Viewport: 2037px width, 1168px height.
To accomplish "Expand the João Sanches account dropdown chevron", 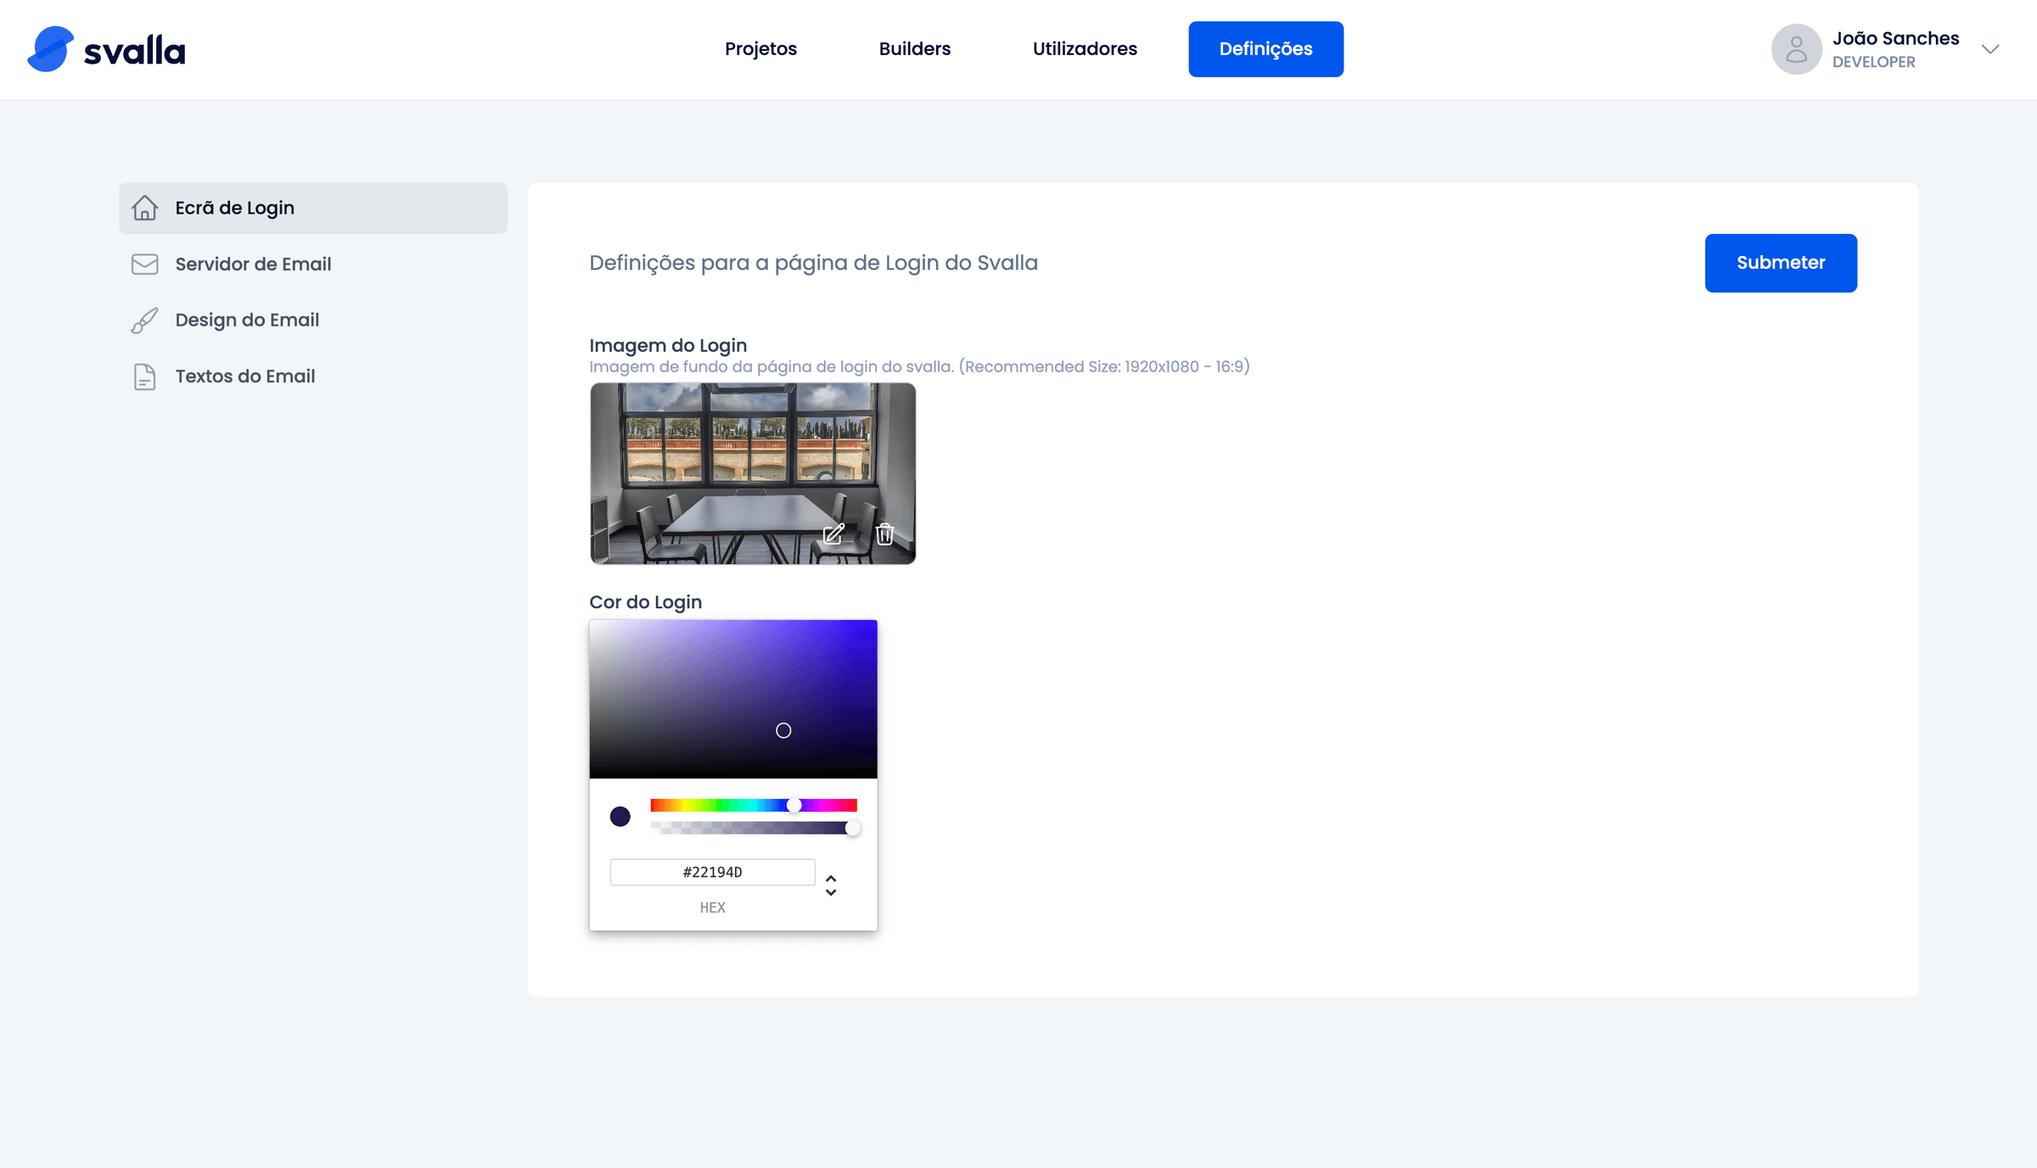I will [x=1990, y=49].
